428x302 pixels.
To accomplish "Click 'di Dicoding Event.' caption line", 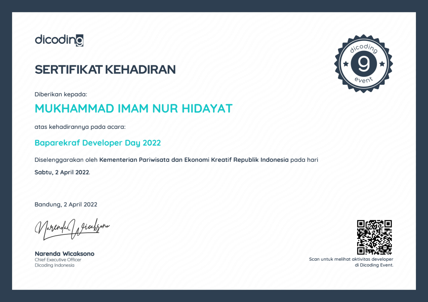I will pyautogui.click(x=374, y=265).
